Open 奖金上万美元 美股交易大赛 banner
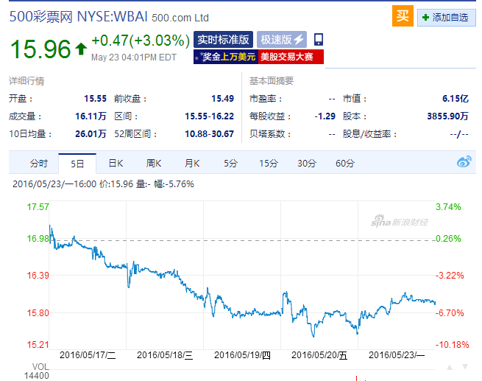 click(258, 57)
